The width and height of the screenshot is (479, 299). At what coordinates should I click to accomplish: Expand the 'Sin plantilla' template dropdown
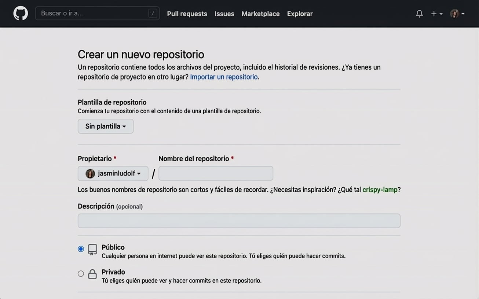coord(106,126)
